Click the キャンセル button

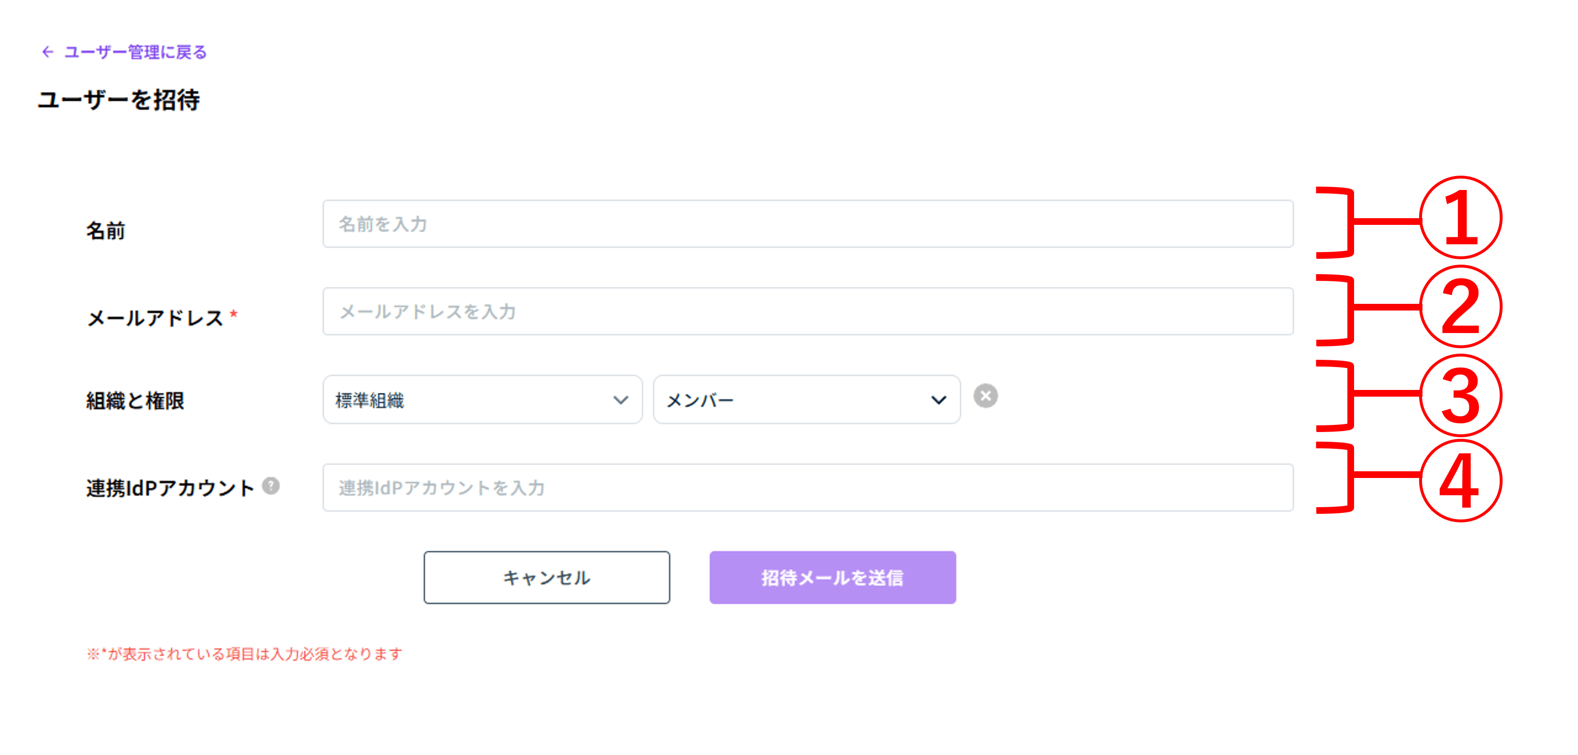(546, 577)
